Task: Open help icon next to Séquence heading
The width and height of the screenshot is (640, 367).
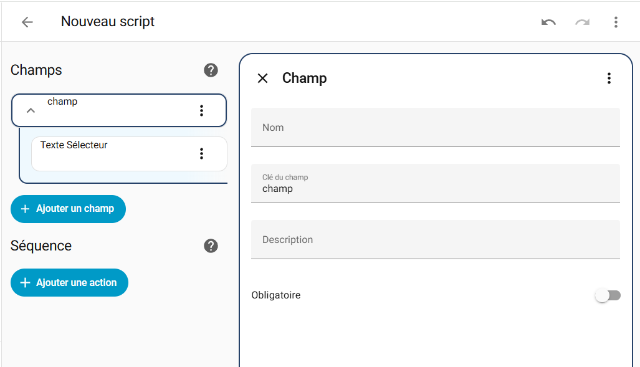Action: 211,246
